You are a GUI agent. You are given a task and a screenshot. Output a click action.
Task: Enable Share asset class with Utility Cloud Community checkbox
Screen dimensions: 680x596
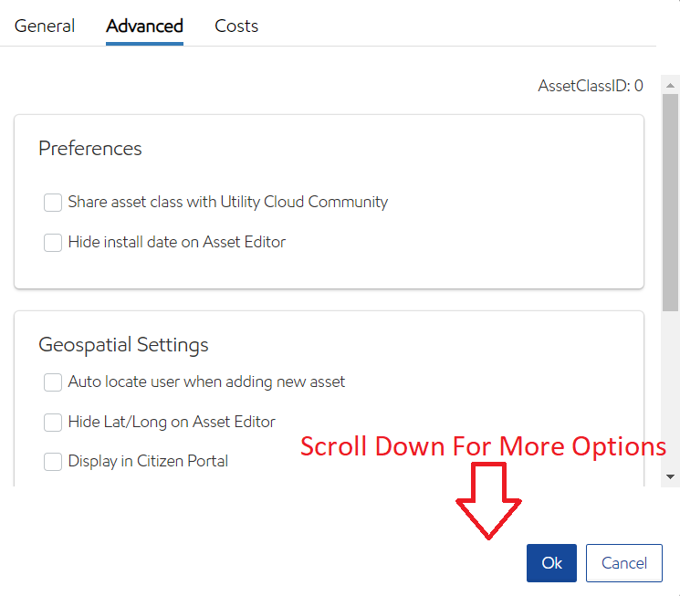pos(53,203)
